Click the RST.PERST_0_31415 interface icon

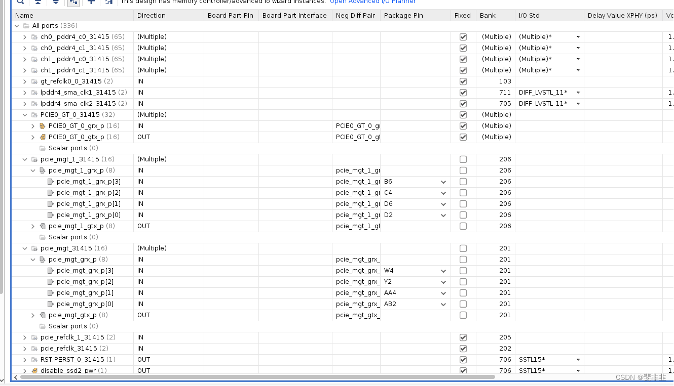[x=34, y=360]
